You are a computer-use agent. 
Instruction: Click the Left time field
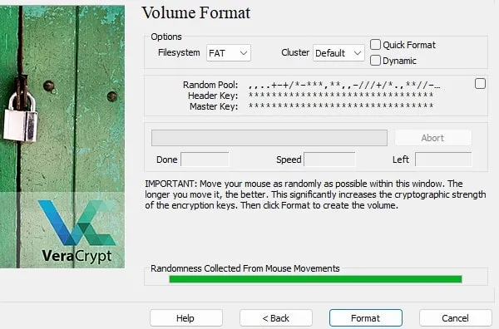point(443,160)
